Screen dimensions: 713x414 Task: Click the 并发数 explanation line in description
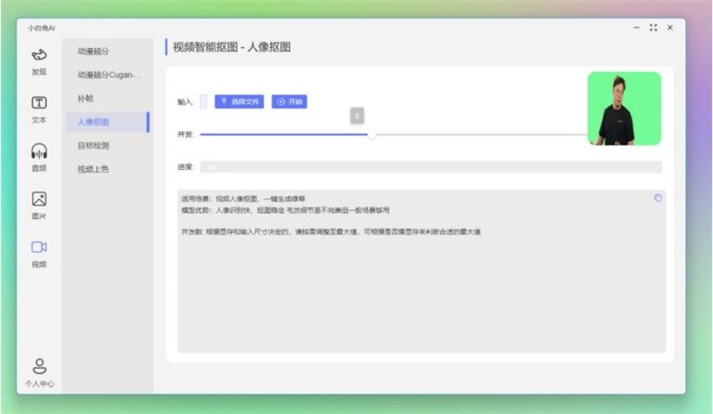(331, 231)
